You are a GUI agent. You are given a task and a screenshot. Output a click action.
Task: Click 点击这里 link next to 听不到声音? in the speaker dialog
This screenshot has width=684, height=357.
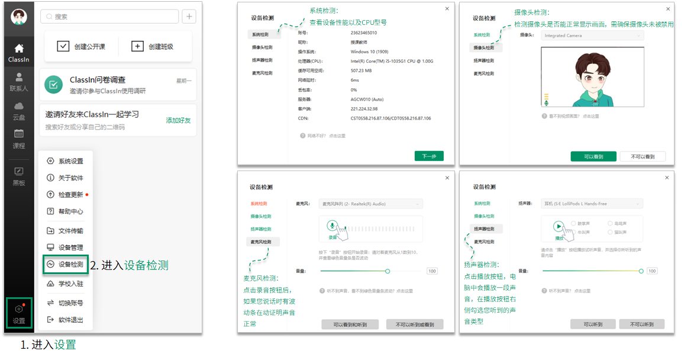(582, 291)
